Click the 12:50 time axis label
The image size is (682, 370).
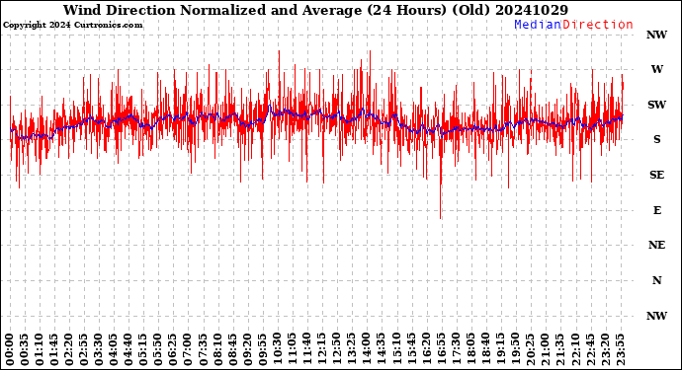click(x=337, y=349)
